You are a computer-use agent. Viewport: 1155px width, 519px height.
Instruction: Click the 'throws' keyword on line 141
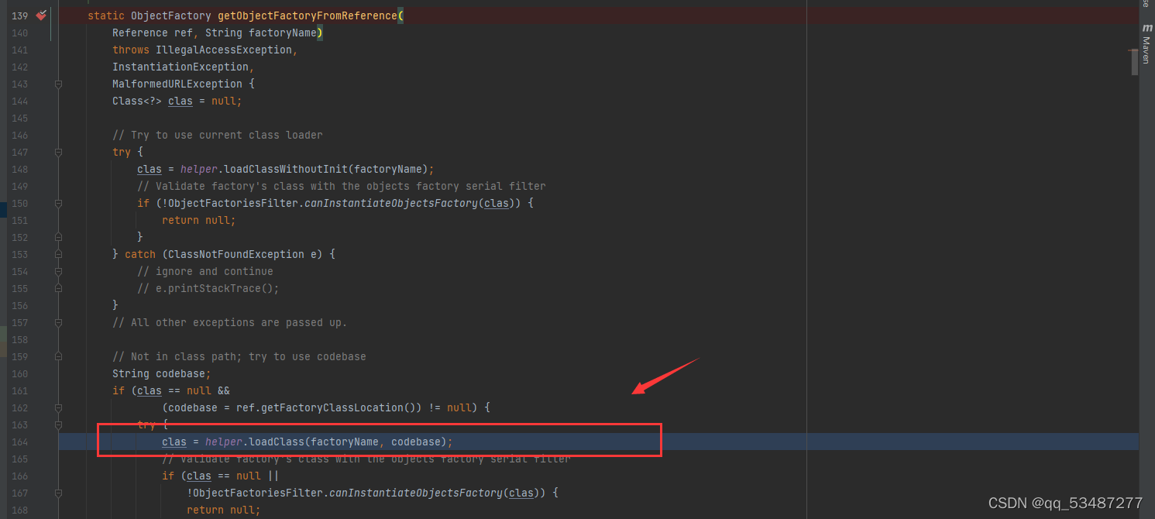point(131,50)
